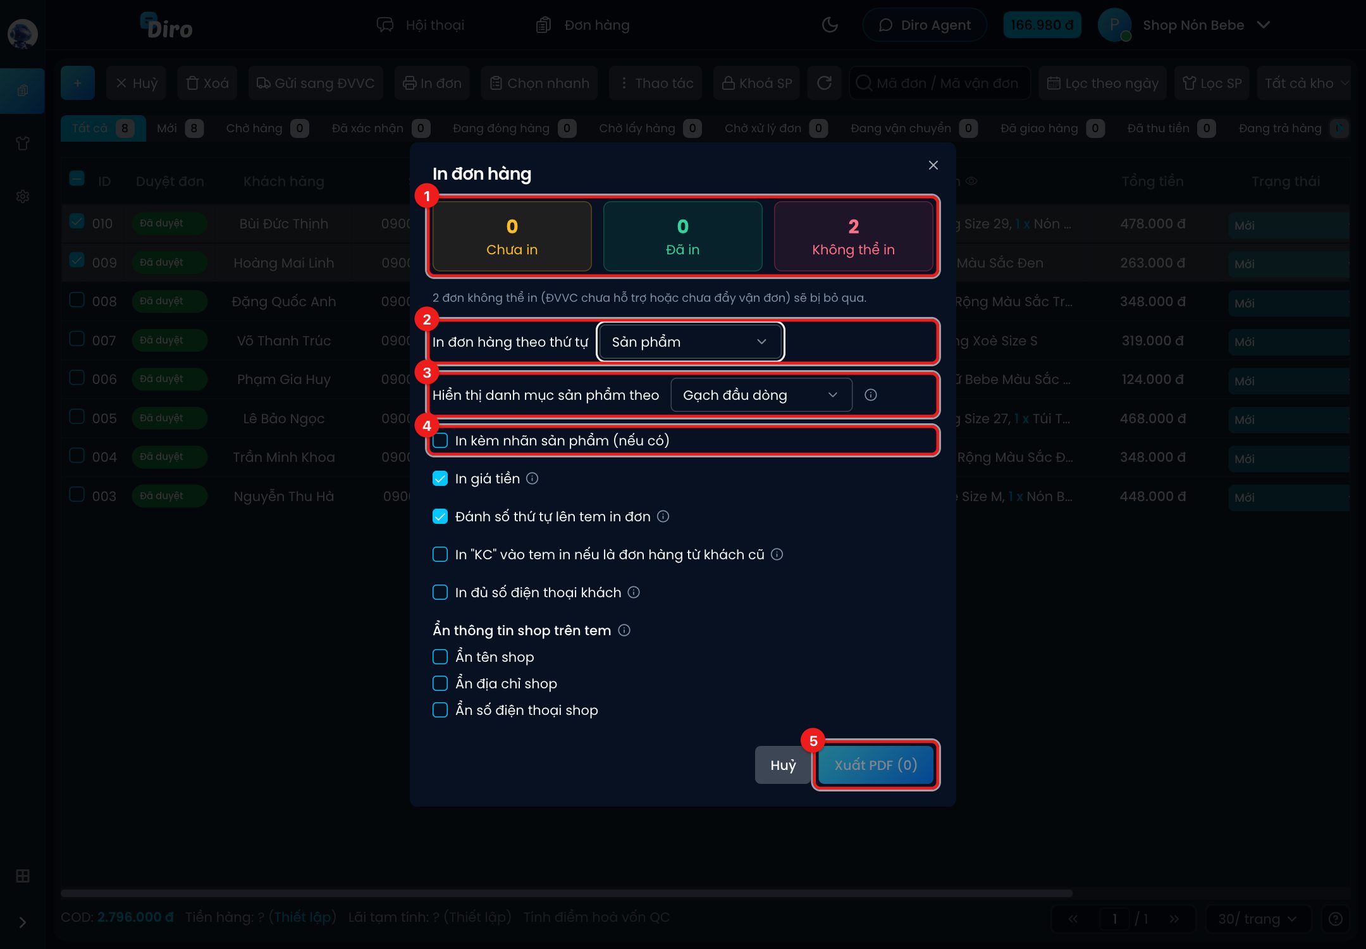Enable In kèm nhãn sản phẩm checkbox
Screen dimensions: 1366x949
440,440
